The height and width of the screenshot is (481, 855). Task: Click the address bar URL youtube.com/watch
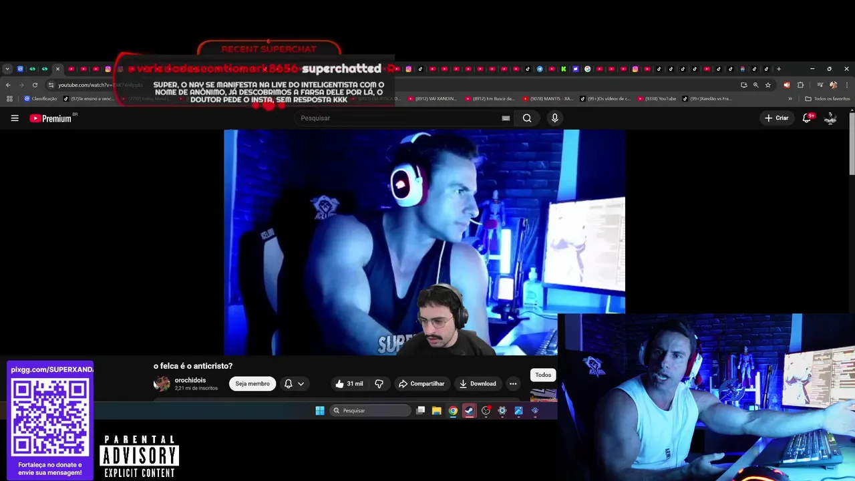pos(100,85)
